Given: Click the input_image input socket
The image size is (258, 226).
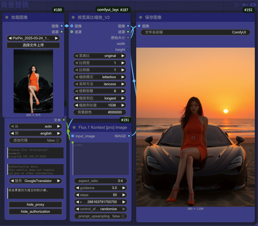Looking at the screenshot, I should pyautogui.click(x=73, y=136).
